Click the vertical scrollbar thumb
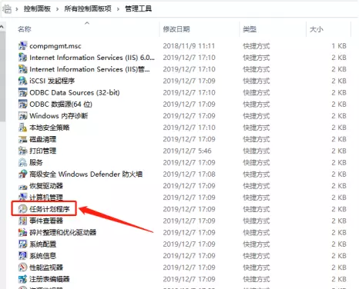This screenshot has height=289, width=359. [2, 75]
